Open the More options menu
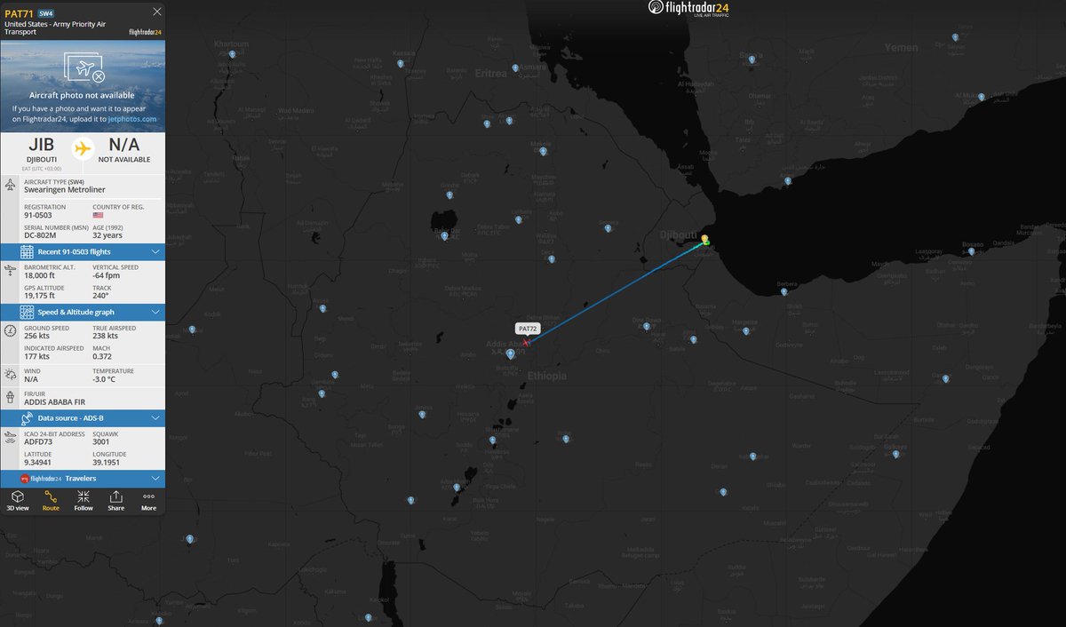This screenshot has height=627, width=1066. point(148,501)
